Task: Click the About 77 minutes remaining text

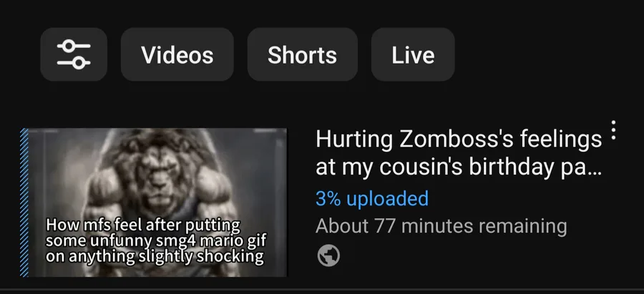Action: (x=441, y=226)
